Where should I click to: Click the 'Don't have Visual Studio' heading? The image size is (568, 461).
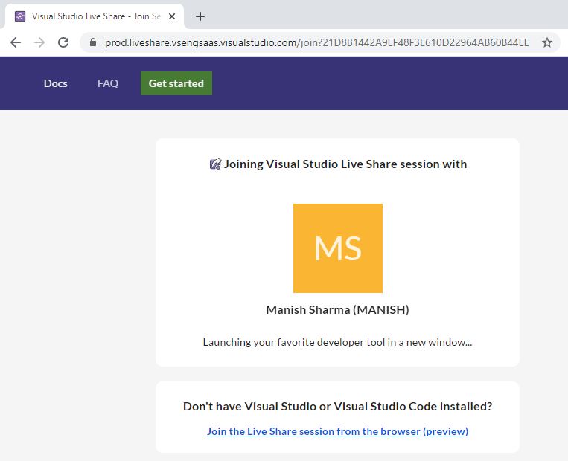[x=337, y=406]
